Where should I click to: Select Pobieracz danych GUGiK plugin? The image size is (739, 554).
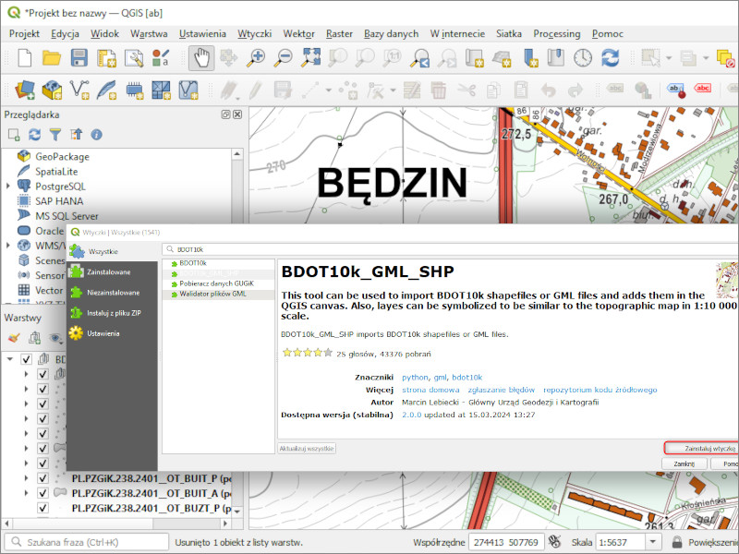click(x=218, y=283)
